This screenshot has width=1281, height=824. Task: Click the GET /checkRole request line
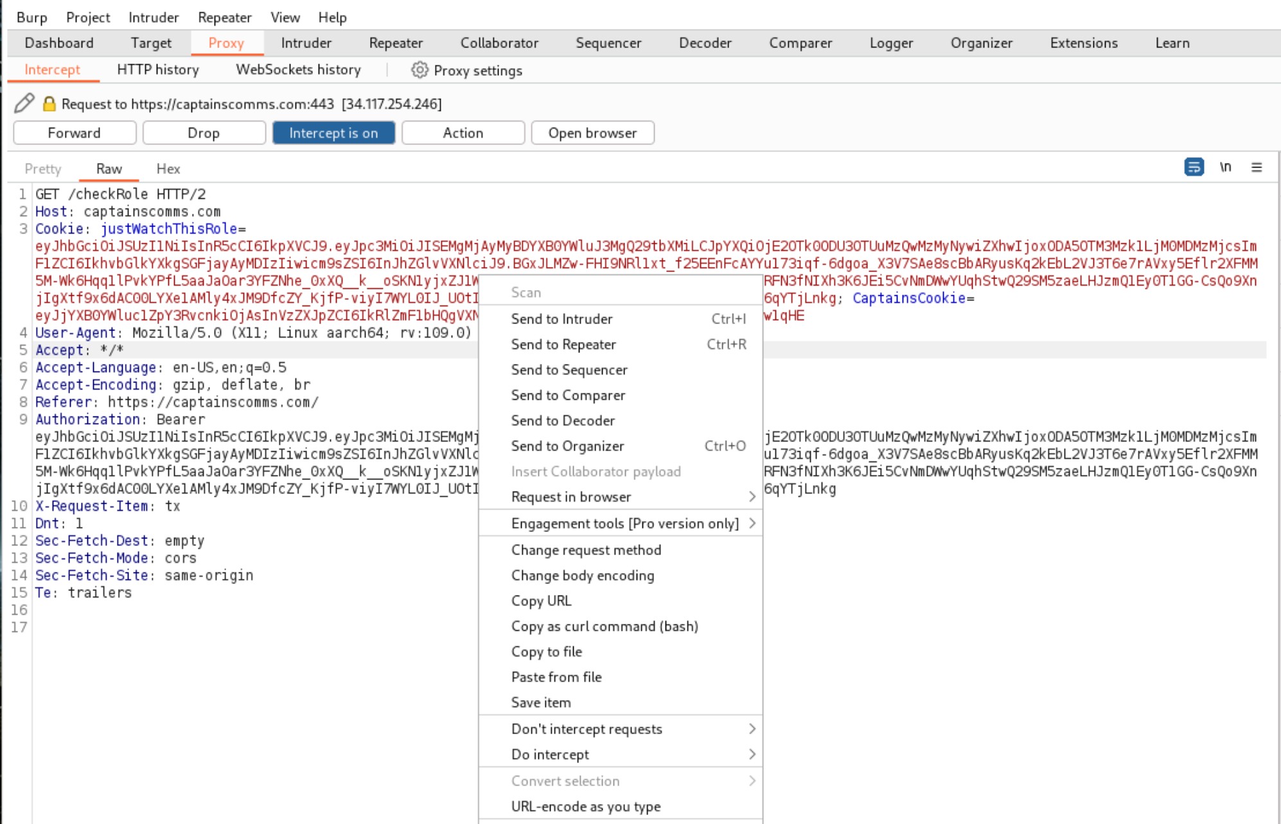(x=121, y=194)
